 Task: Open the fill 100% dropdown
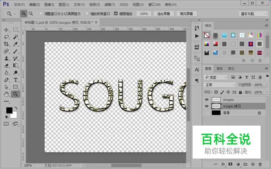click(x=267, y=92)
